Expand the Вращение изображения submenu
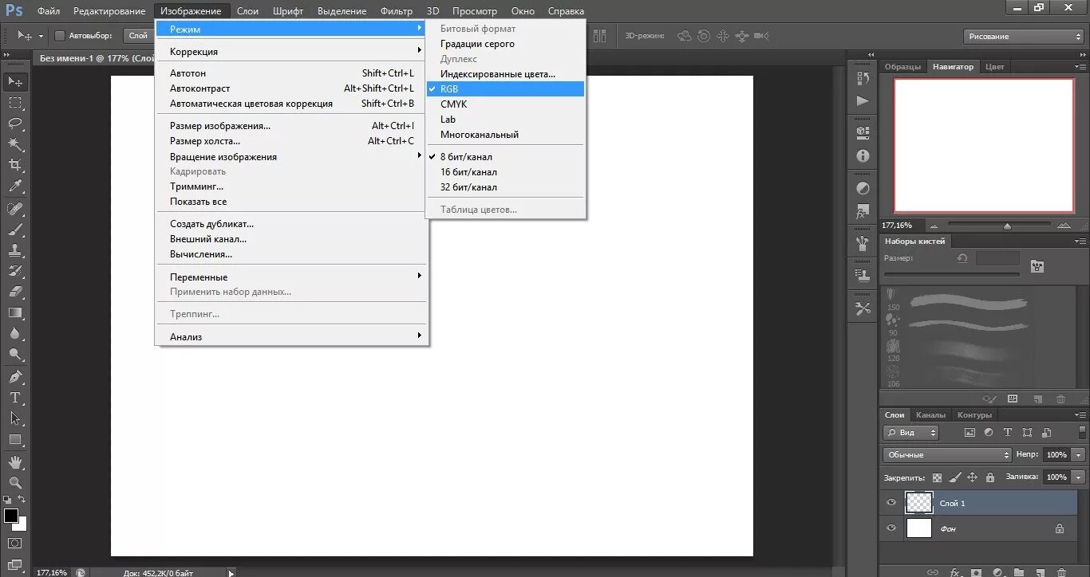1090x577 pixels. (292, 156)
